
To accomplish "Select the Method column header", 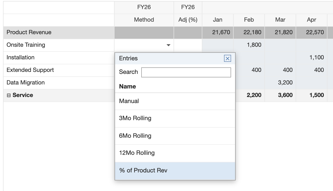I will point(144,20).
